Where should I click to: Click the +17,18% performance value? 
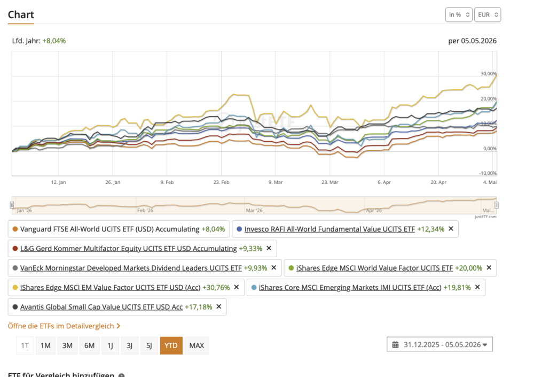tap(199, 307)
